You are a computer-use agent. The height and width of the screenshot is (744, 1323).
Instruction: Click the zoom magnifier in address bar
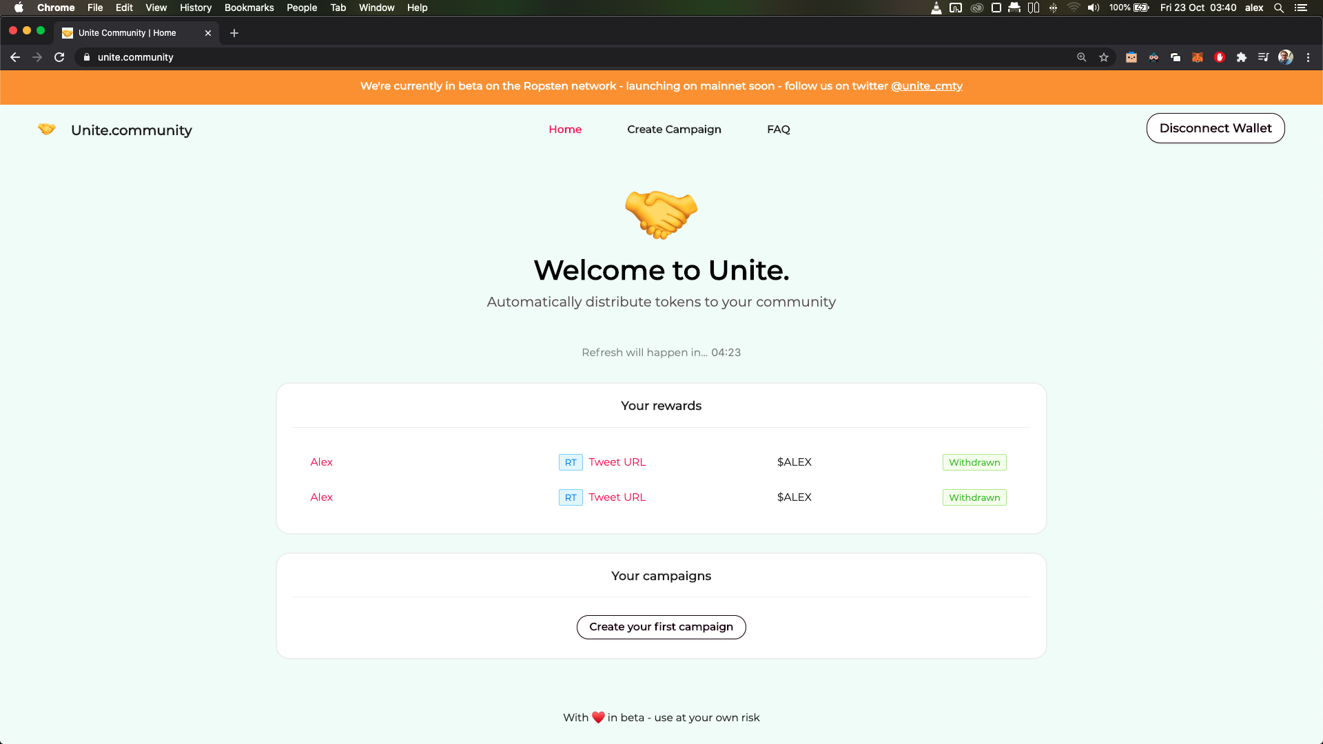pos(1082,57)
